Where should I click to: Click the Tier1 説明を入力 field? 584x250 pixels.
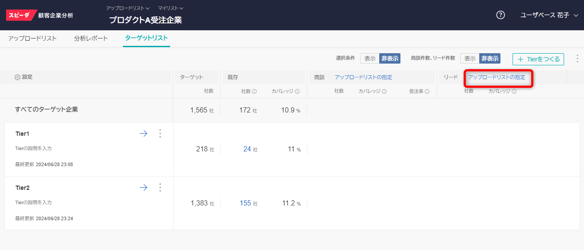coord(33,148)
